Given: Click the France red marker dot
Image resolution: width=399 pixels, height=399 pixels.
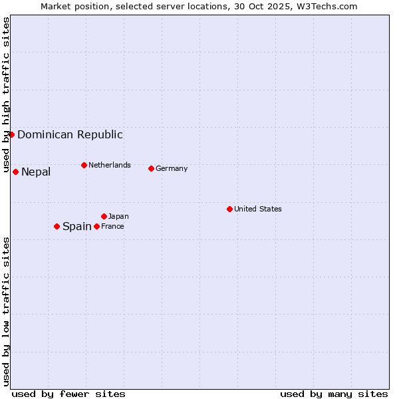Looking at the screenshot, I should coord(96,226).
